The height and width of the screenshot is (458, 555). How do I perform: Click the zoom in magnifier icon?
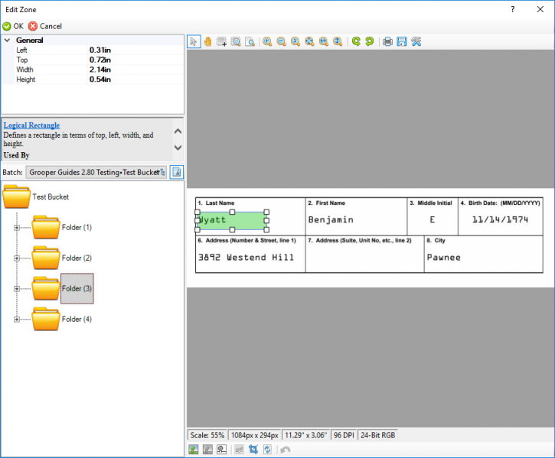[267, 41]
